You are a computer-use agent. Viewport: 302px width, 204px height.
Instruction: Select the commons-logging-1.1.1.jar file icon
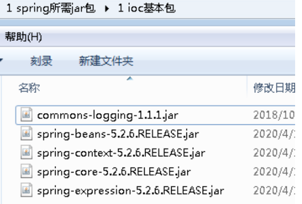tap(27, 115)
